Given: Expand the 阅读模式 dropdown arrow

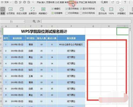Looking at the screenshot, I should (48, 14).
